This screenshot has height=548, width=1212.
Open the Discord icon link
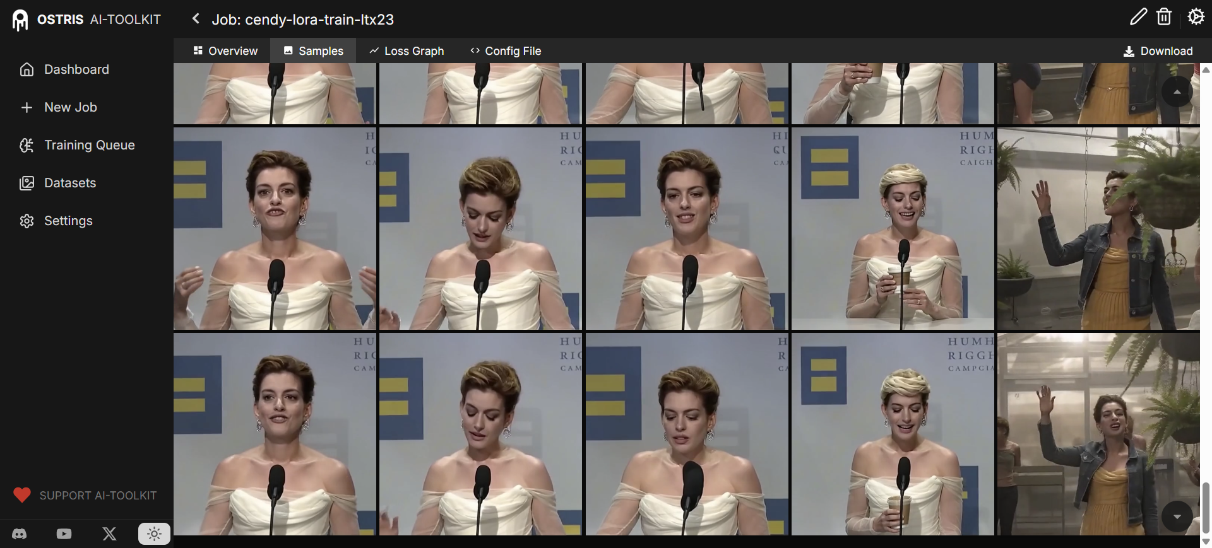[20, 534]
